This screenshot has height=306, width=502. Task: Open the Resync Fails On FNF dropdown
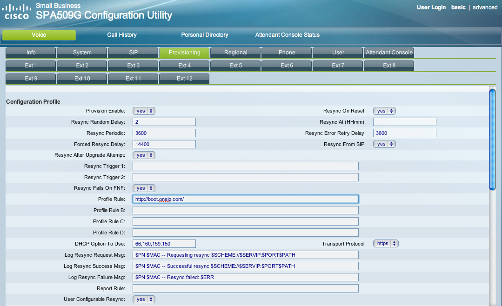tap(144, 188)
